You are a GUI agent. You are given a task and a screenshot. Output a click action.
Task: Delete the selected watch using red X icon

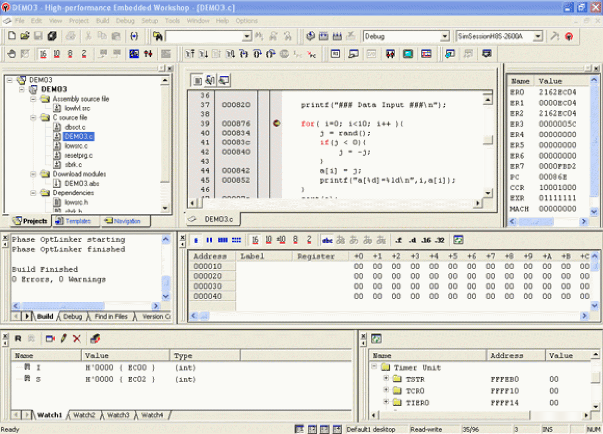(x=76, y=339)
